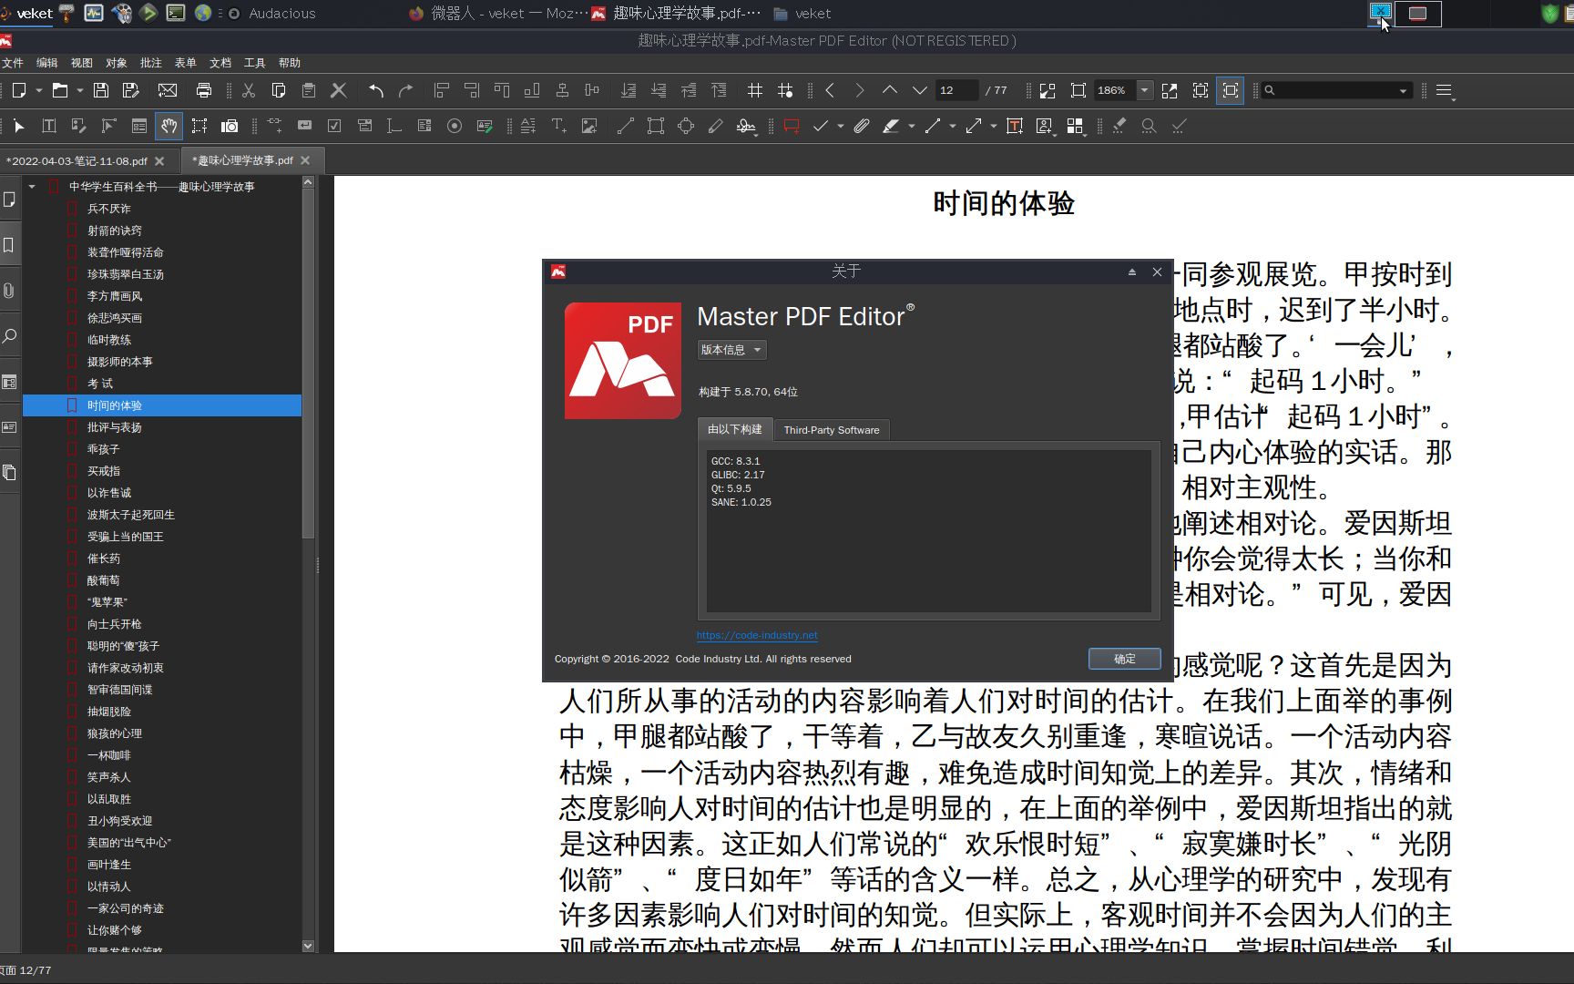Viewport: 1574px width, 984px height.
Task: Open the 批注 menu
Action: [151, 63]
